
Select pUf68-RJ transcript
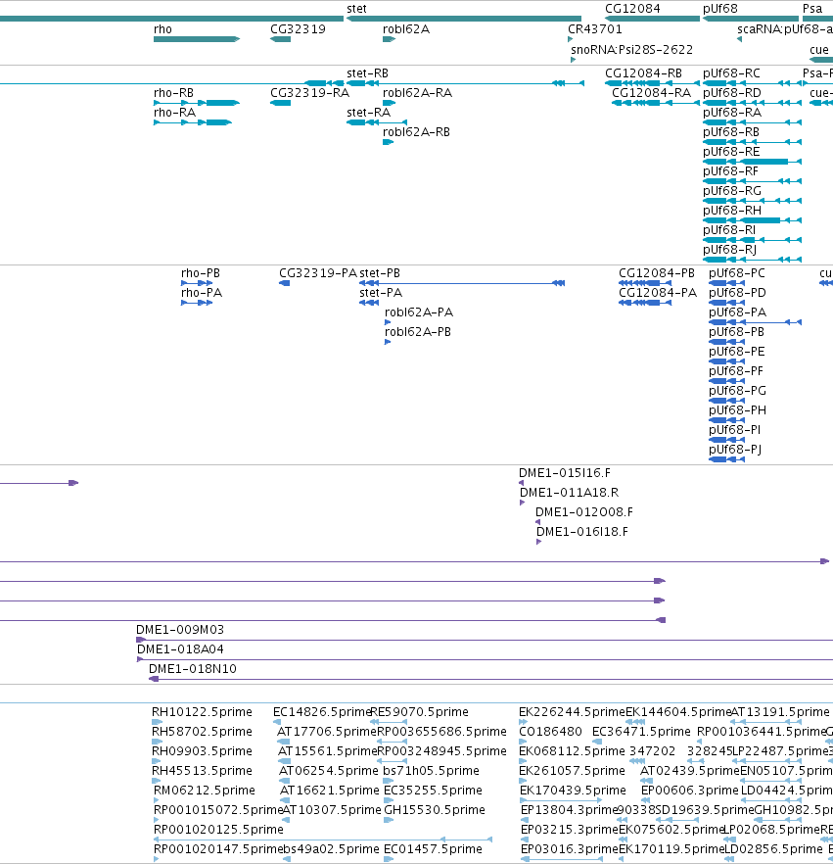click(752, 260)
